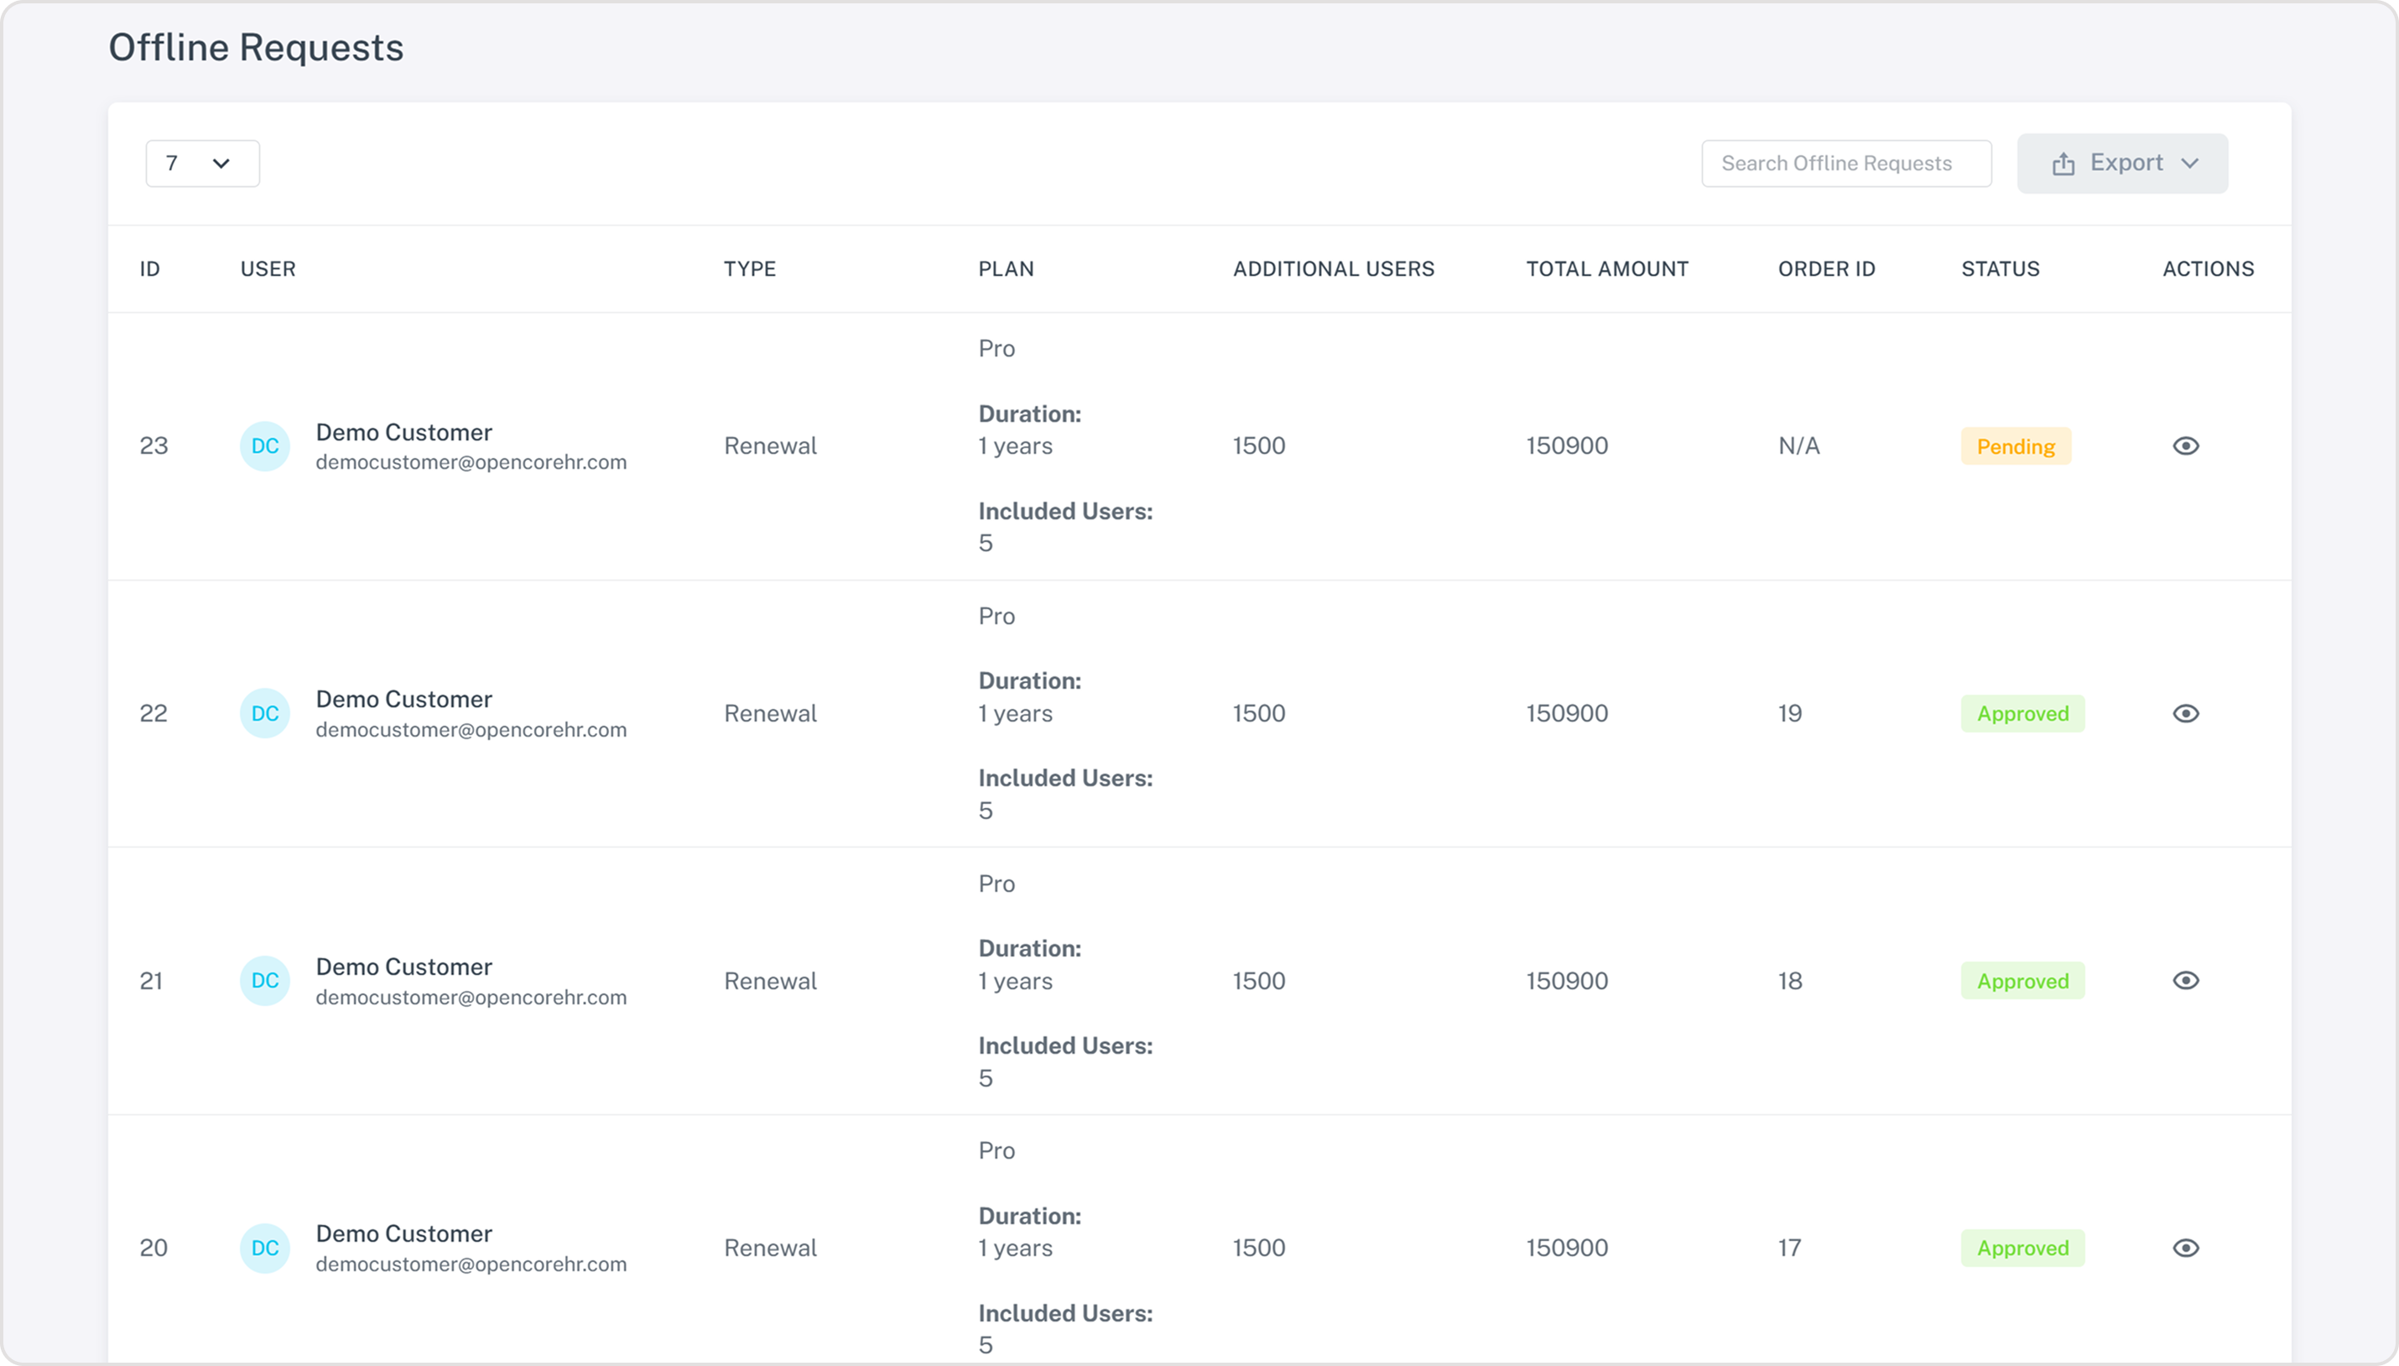Click additional users 1500 in row 21
This screenshot has height=1366, width=2399.
coord(1258,980)
